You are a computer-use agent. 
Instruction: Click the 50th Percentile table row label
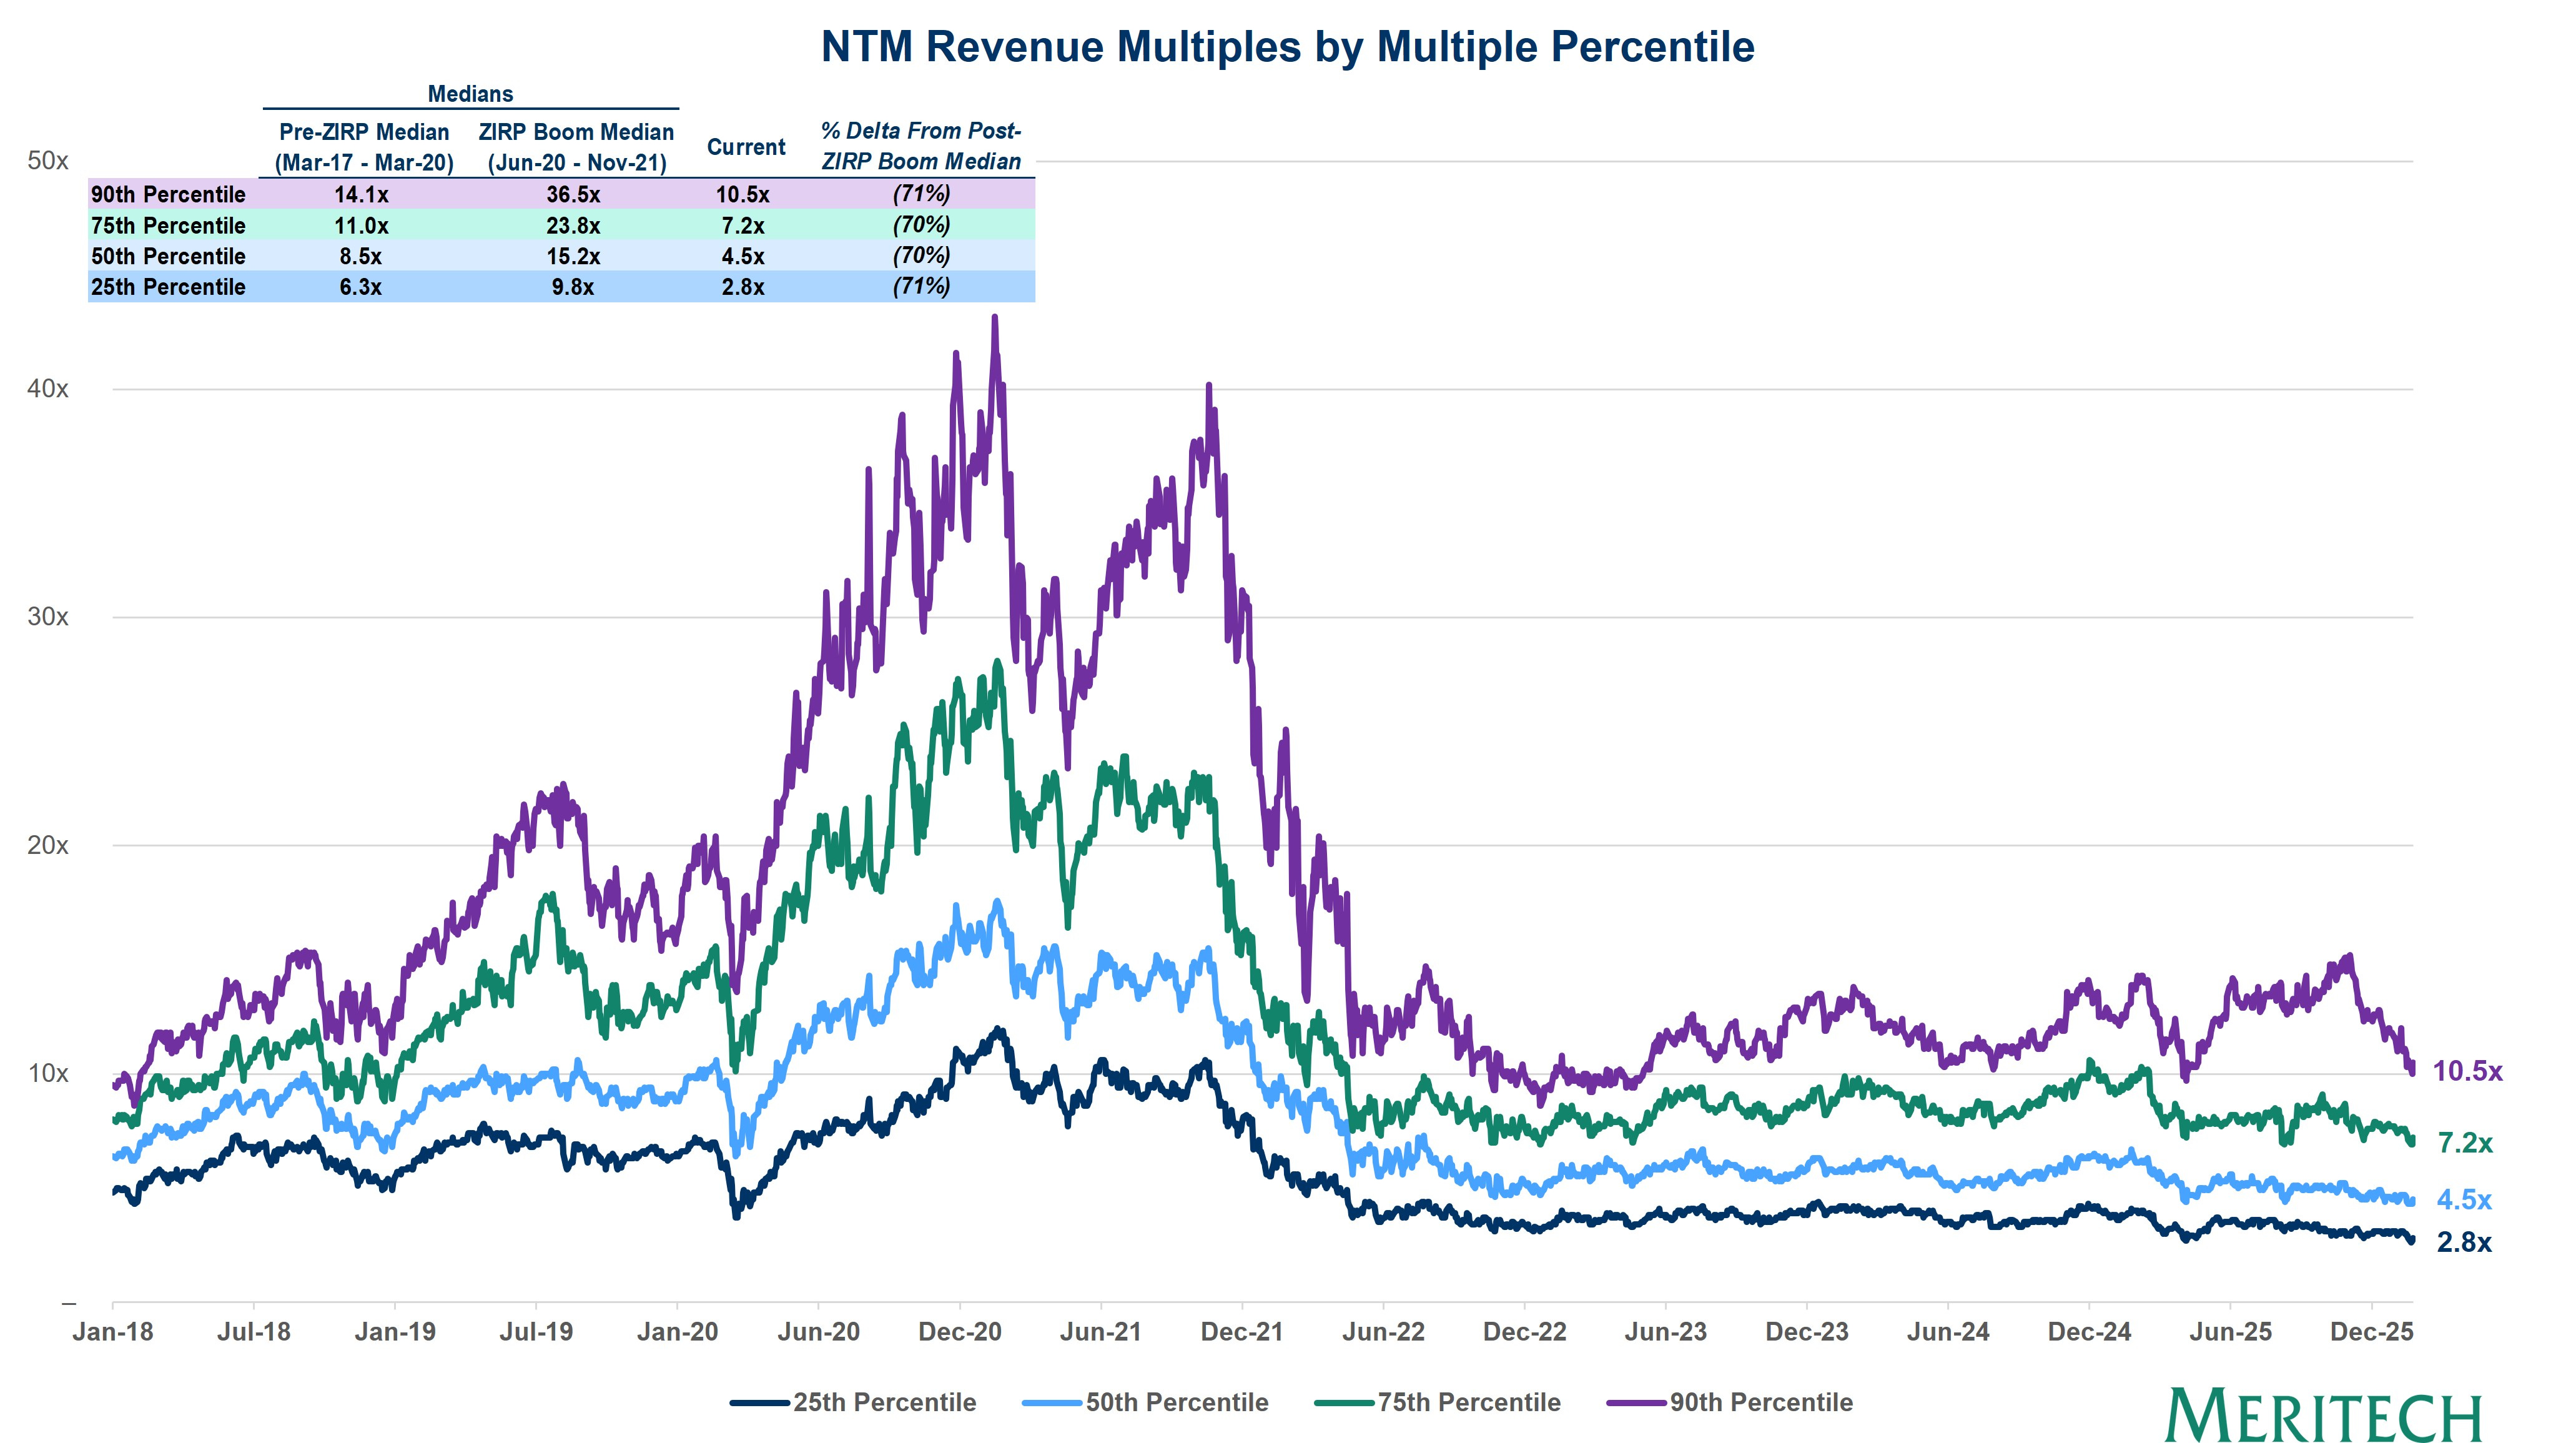(x=168, y=257)
